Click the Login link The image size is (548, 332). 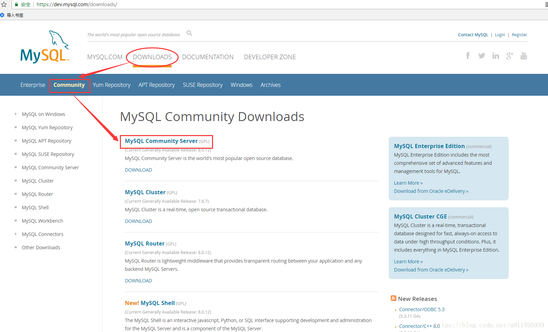pos(500,35)
